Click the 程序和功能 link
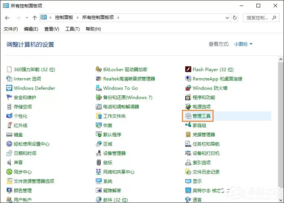This screenshot has width=284, height=203. pyautogui.click(x=204, y=98)
